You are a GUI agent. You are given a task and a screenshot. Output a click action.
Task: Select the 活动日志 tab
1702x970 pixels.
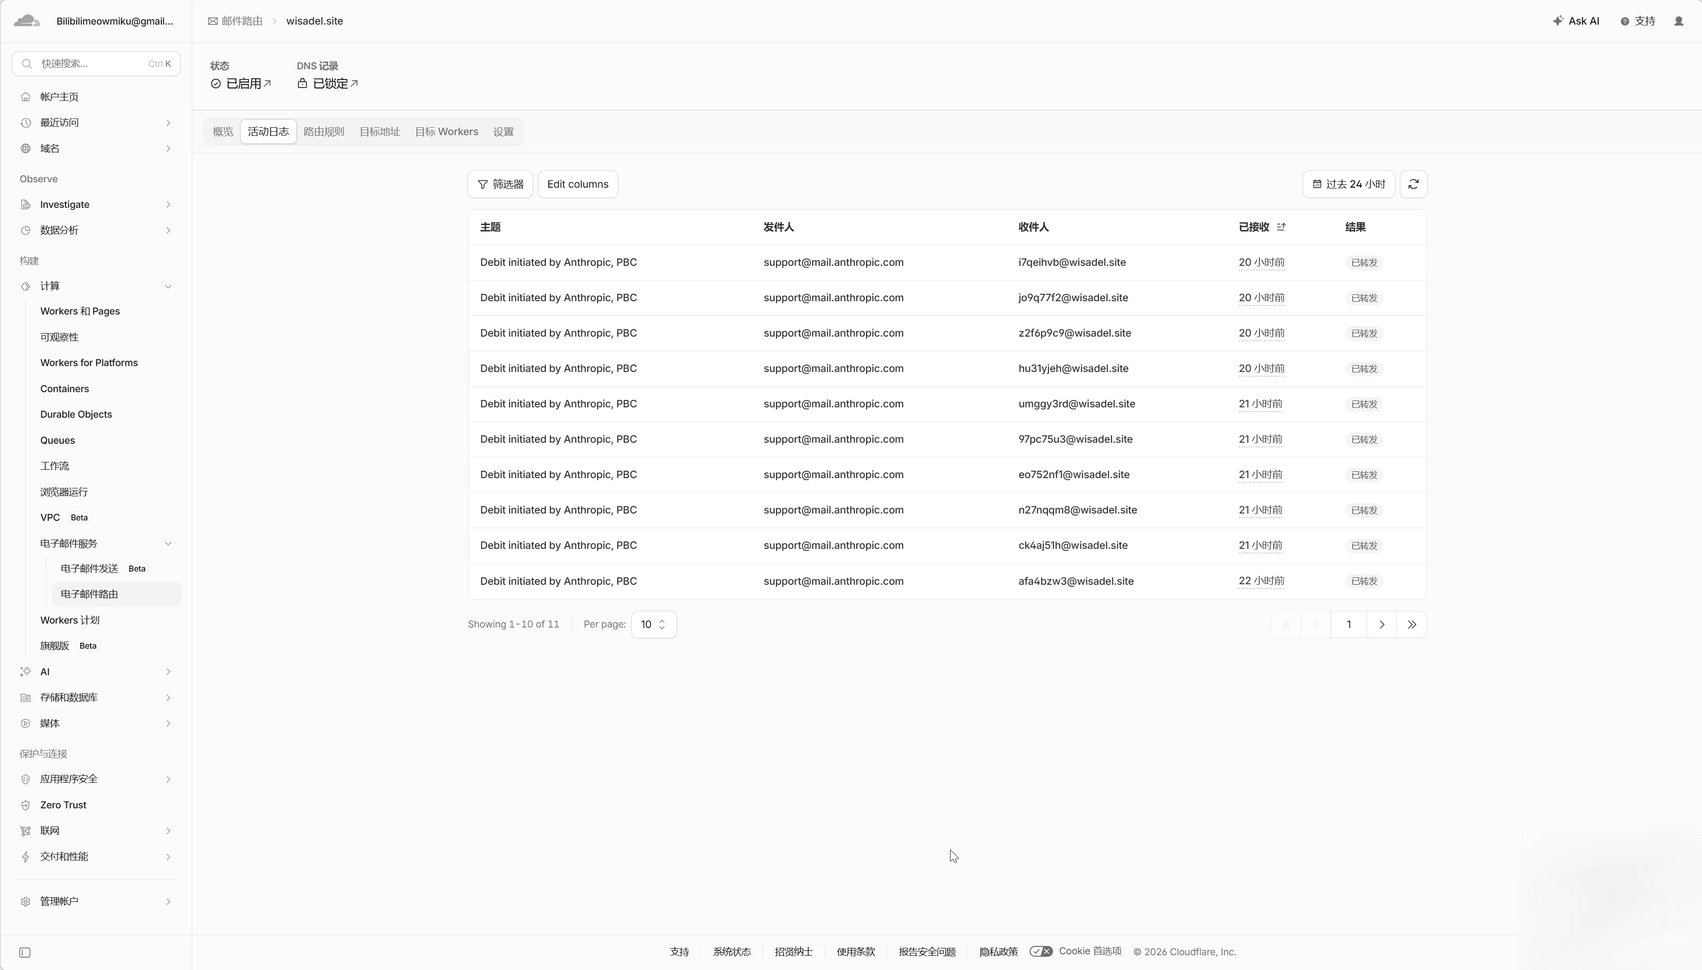[268, 132]
